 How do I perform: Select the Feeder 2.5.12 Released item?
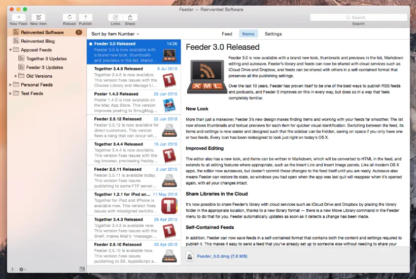tap(134, 127)
